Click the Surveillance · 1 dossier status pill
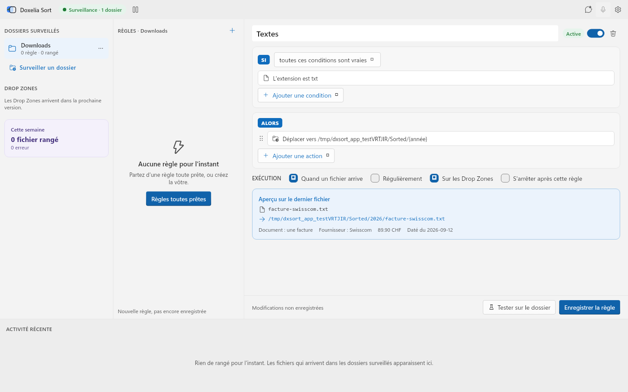Image resolution: width=628 pixels, height=392 pixels. tap(92, 10)
